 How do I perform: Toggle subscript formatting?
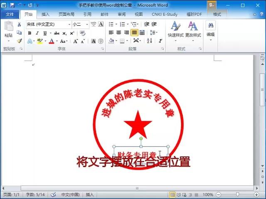click(64, 33)
